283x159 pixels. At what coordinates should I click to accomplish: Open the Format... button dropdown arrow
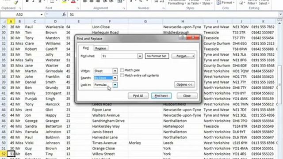(193, 56)
